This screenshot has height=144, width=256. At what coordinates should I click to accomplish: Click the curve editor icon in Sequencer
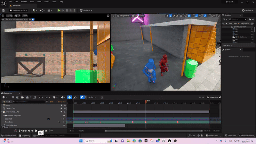102,97
